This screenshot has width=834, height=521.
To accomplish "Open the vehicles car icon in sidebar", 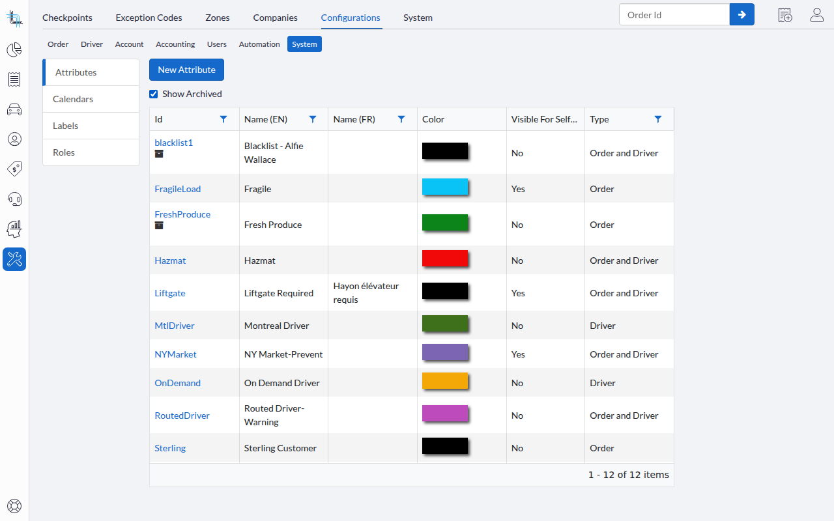I will point(14,109).
